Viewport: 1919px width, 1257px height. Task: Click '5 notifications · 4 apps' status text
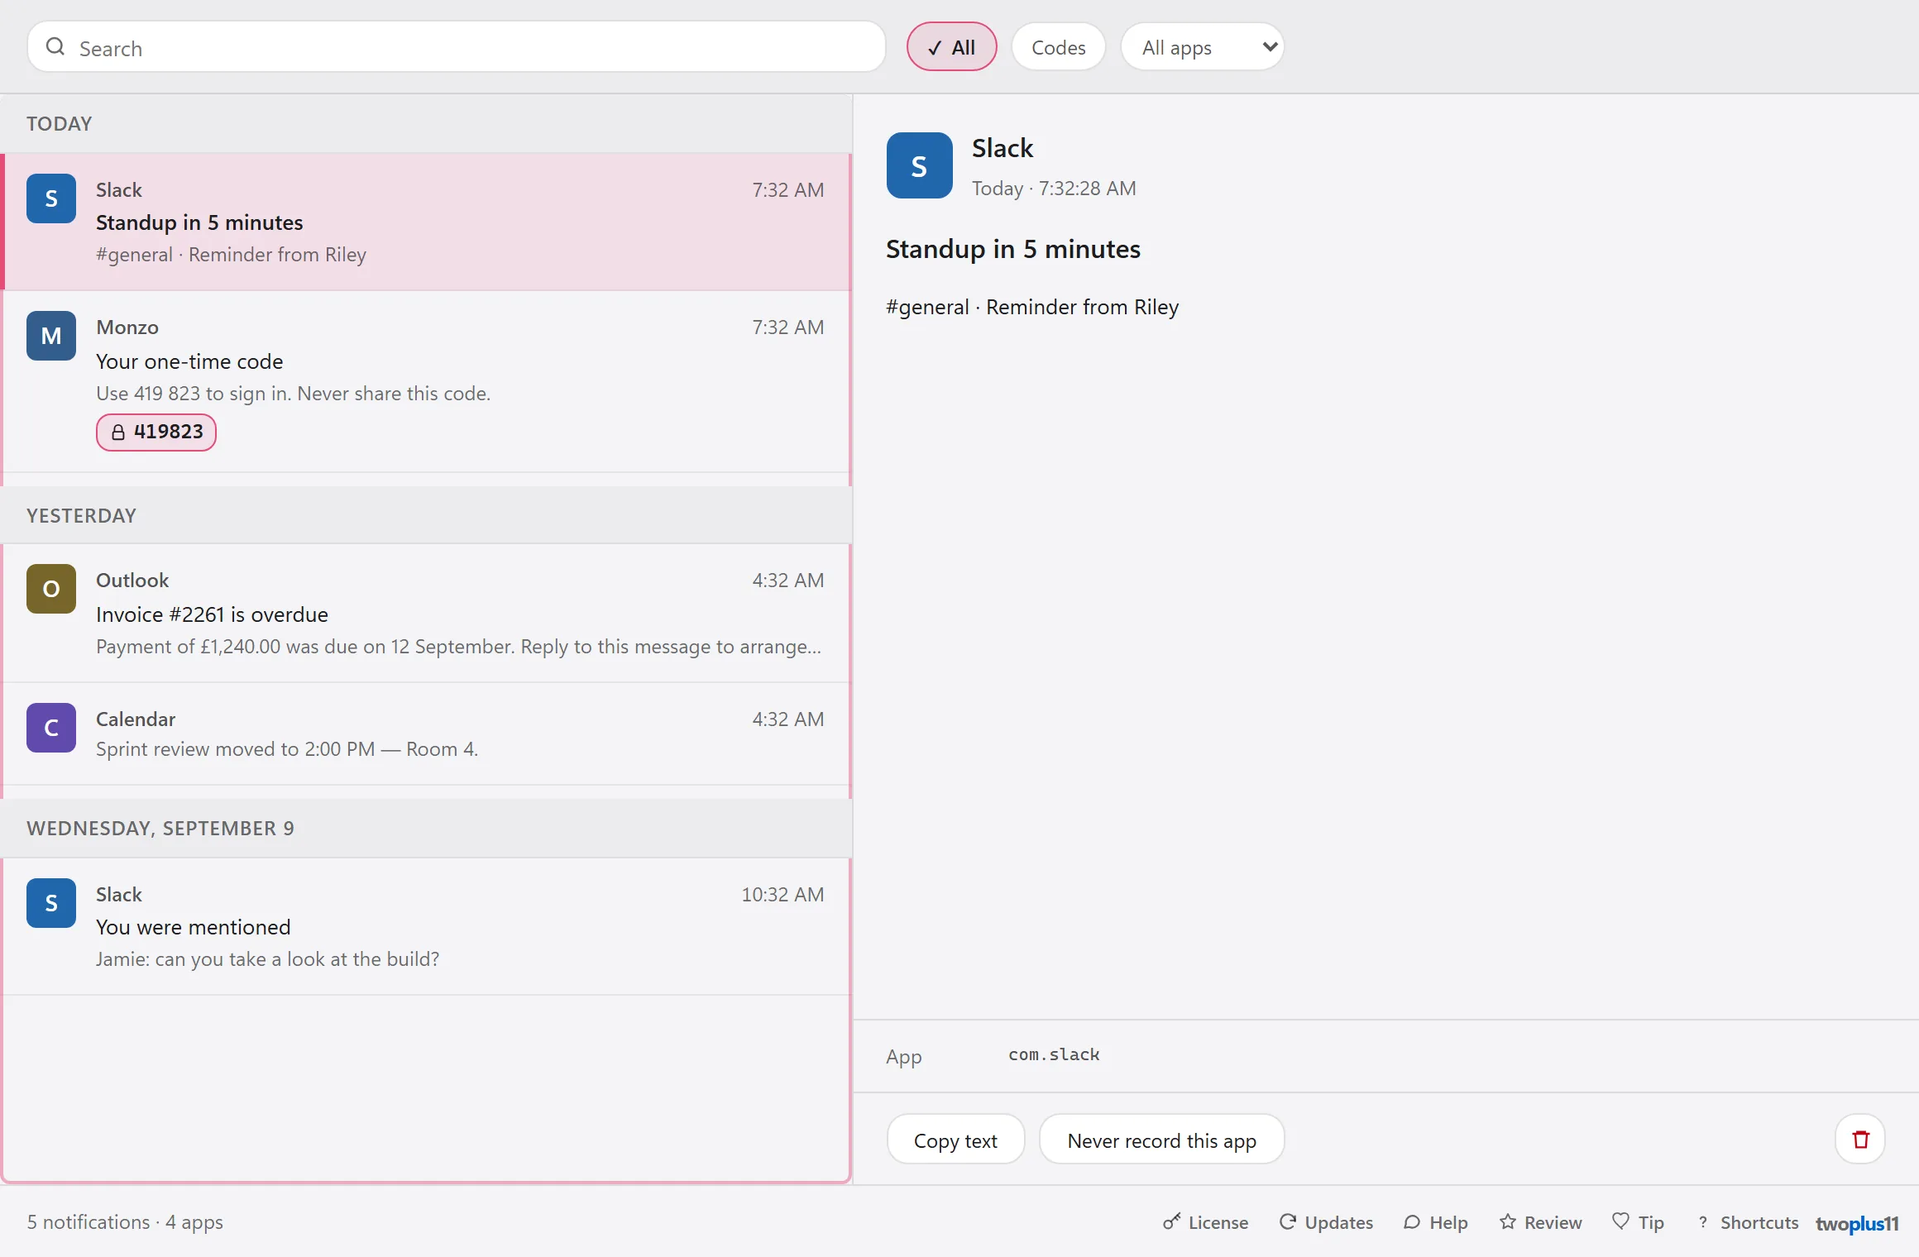(x=125, y=1222)
